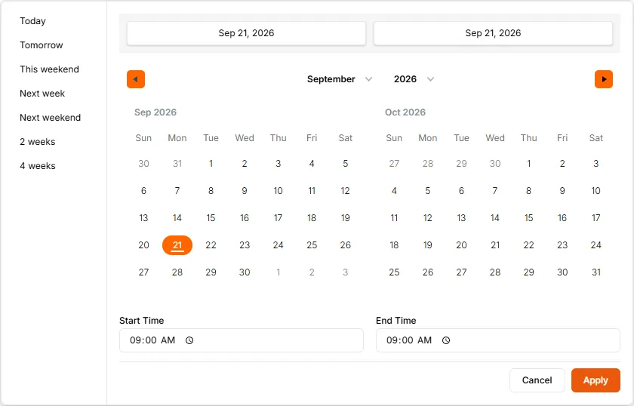Choose October 20 in the calendar
634x406 pixels.
tap(461, 245)
